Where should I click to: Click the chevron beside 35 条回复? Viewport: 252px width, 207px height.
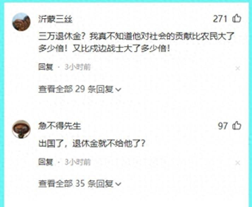[118, 184]
